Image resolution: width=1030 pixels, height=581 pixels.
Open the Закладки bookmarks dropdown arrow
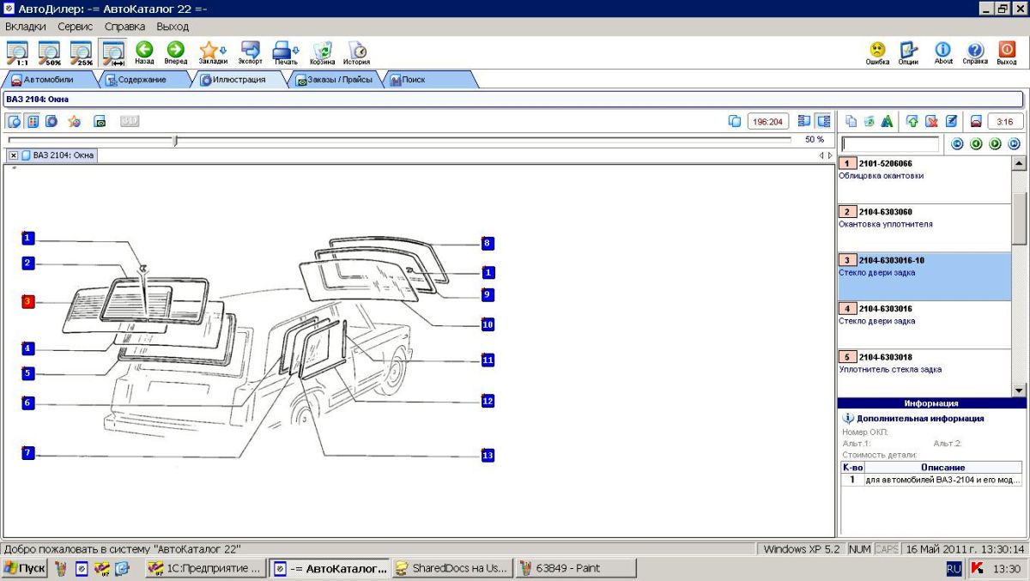[224, 51]
